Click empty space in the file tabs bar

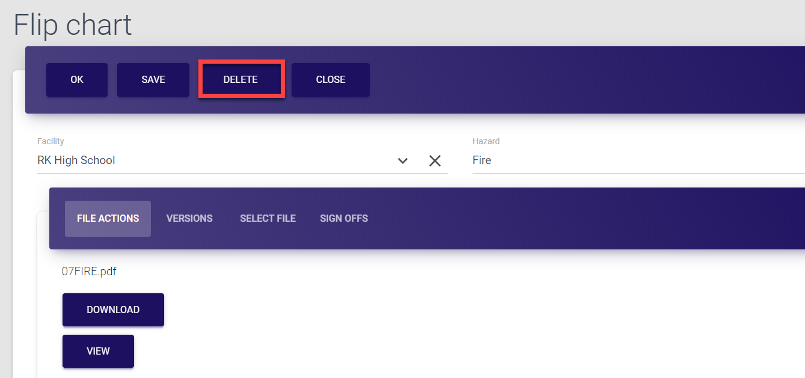coord(571,218)
